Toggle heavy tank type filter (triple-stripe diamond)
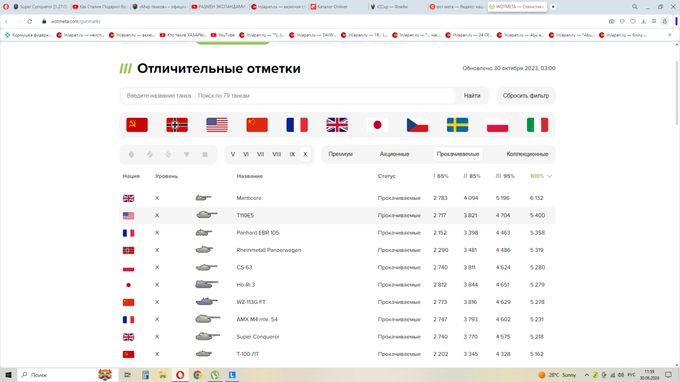Viewport: 680px width, 382px height. pos(168,154)
